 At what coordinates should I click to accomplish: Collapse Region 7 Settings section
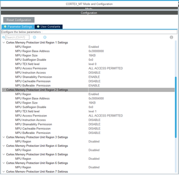coord(4,171)
